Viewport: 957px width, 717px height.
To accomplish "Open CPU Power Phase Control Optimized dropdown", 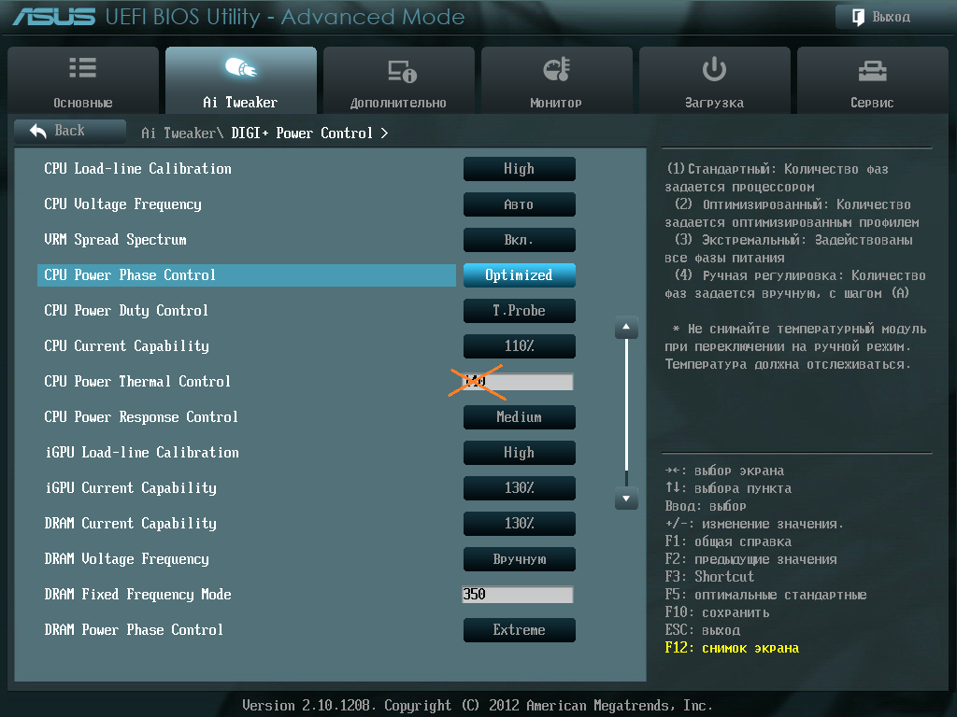I will [520, 275].
